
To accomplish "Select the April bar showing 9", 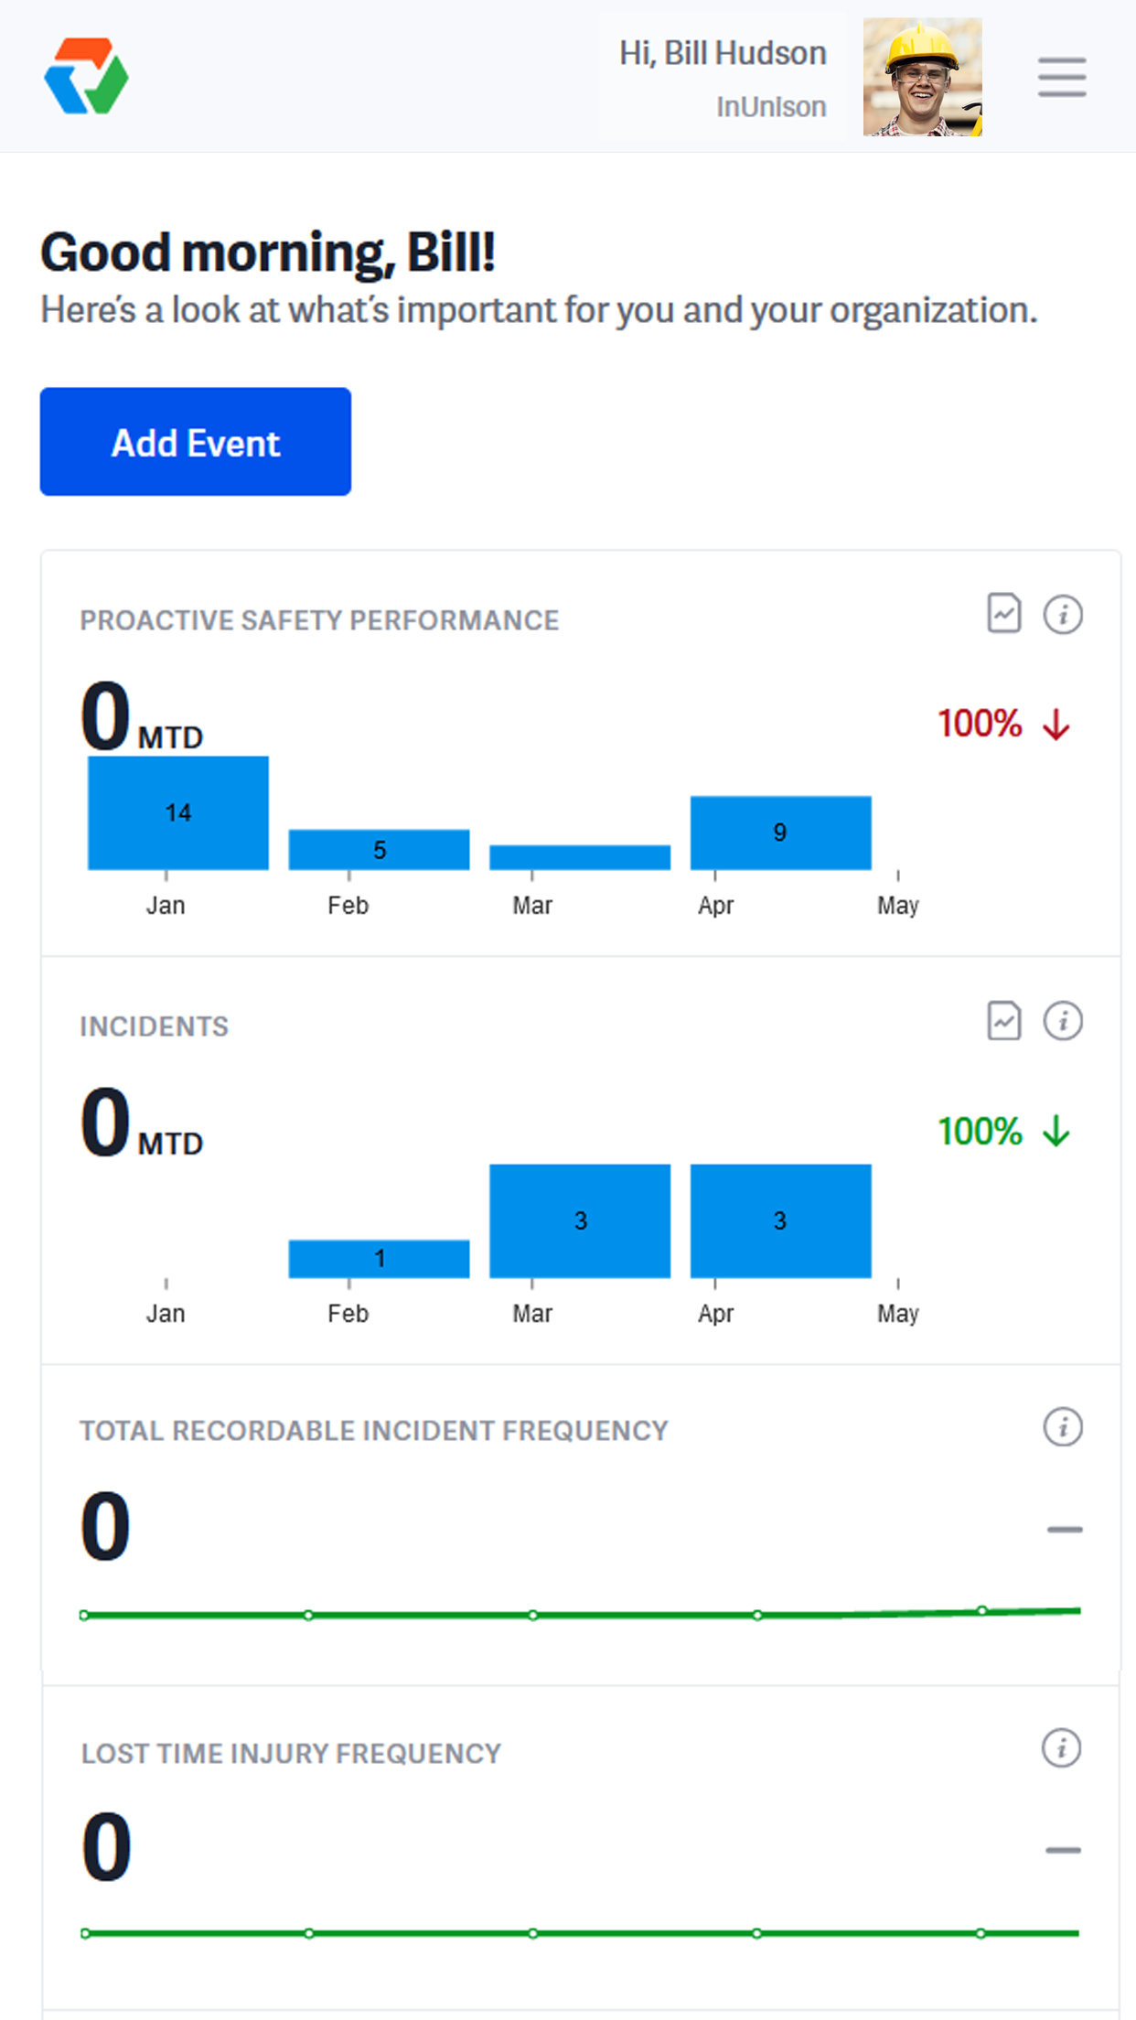I will 780,833.
